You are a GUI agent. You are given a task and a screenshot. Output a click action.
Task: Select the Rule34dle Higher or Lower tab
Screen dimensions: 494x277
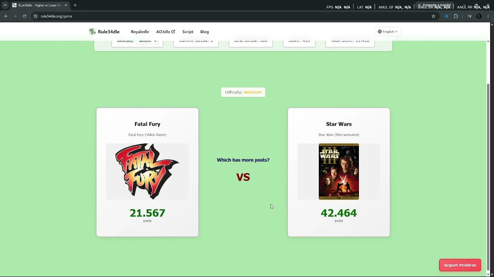tap(39, 5)
